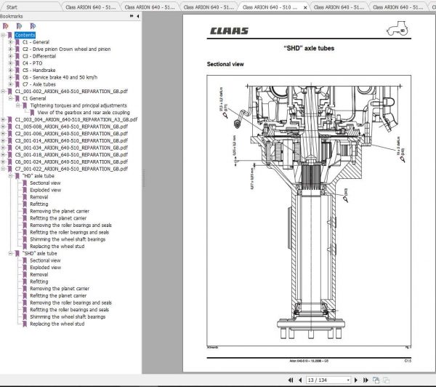Open the C4 - PTO bookmark
436x387 pixels.
[32, 63]
